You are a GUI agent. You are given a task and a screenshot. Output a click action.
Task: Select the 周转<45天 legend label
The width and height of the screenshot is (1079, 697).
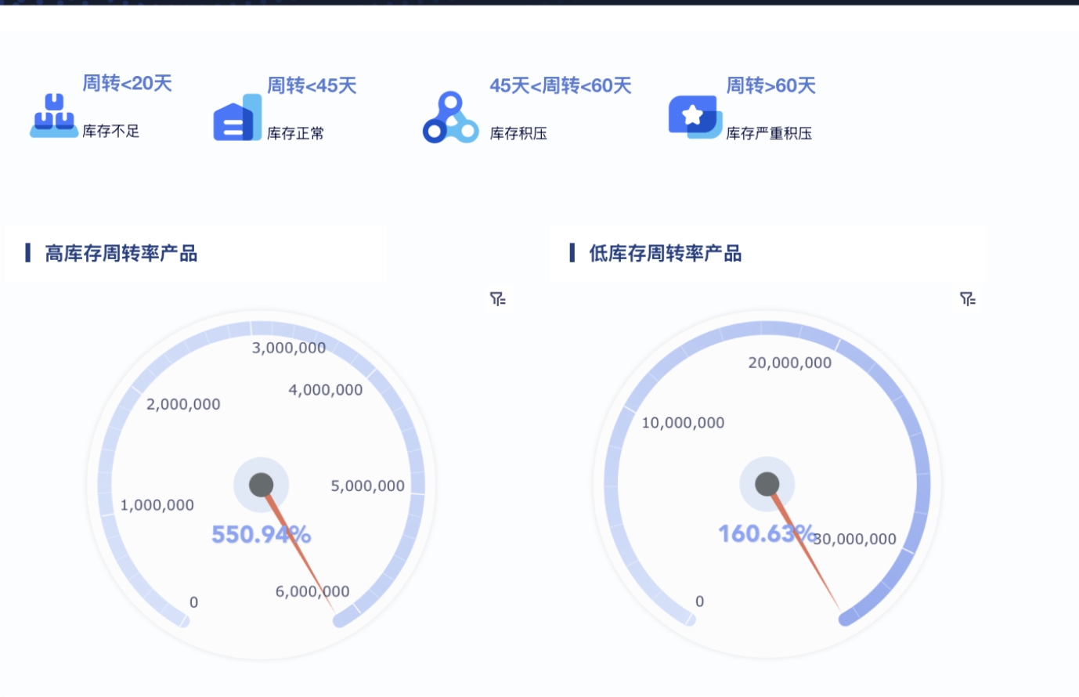(x=311, y=86)
